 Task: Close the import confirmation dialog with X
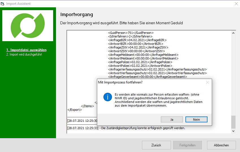[x=207, y=82]
